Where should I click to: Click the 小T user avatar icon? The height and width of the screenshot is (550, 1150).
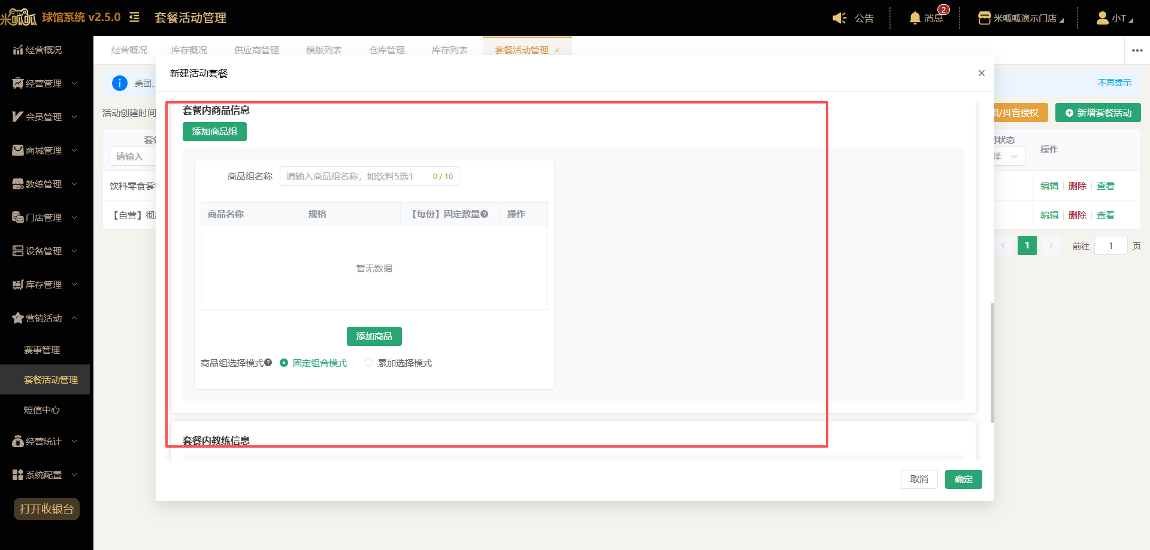(1102, 18)
